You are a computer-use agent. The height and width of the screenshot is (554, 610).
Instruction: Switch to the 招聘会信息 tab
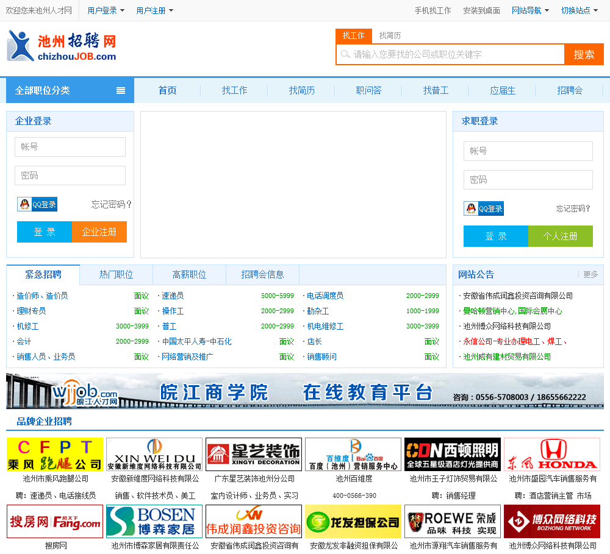pos(262,274)
